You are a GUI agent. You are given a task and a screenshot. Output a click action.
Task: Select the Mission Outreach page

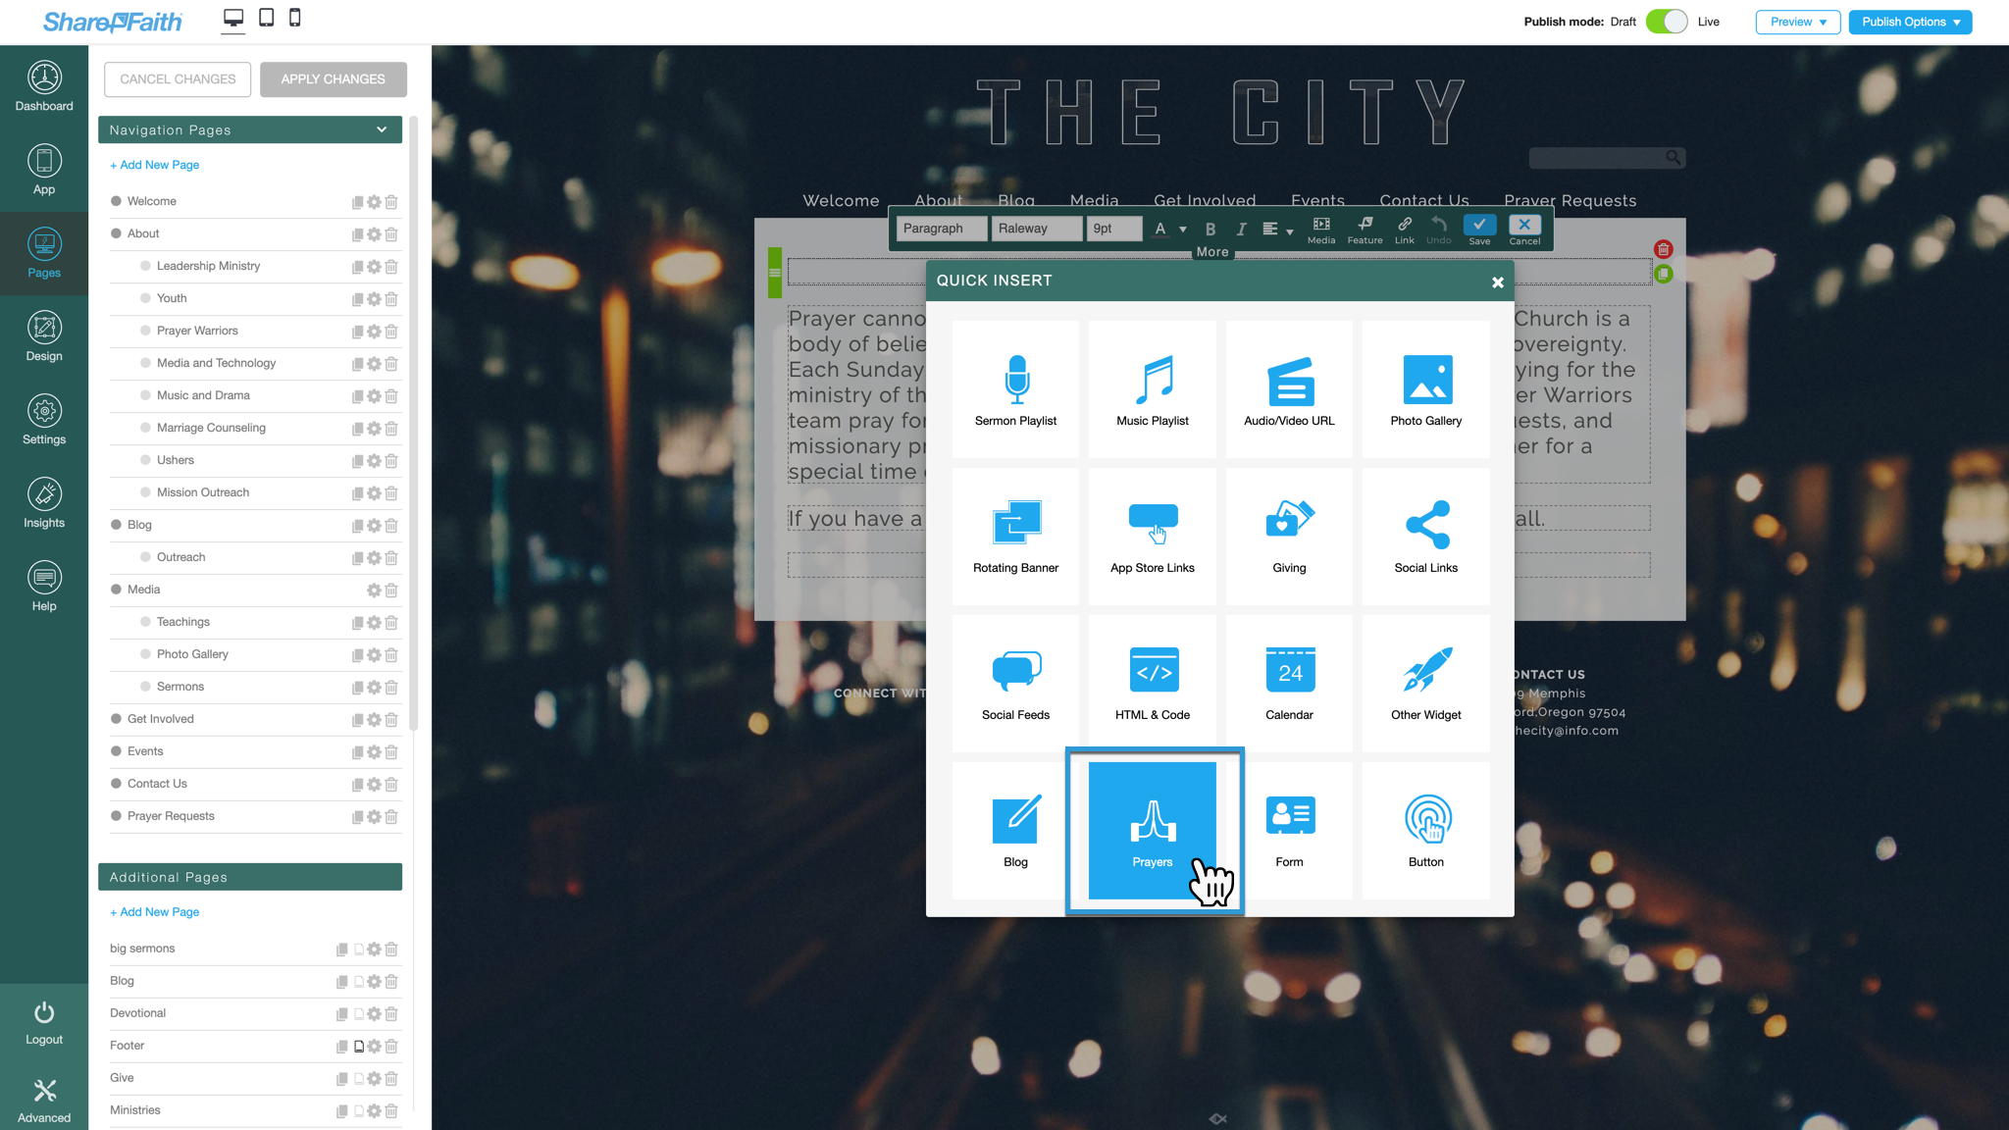click(x=203, y=492)
